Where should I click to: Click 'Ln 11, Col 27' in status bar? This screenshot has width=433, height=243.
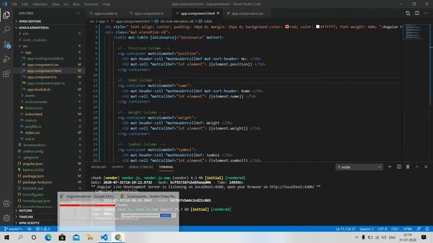345,229
